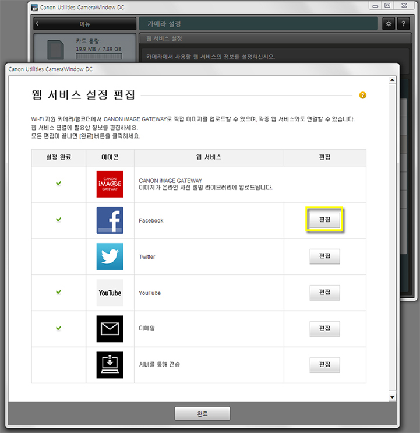The height and width of the screenshot is (433, 420).
Task: Click 편집 button for Facebook
Action: tap(324, 220)
